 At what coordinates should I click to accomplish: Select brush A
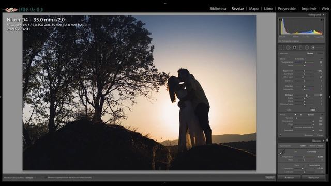tap(295, 115)
